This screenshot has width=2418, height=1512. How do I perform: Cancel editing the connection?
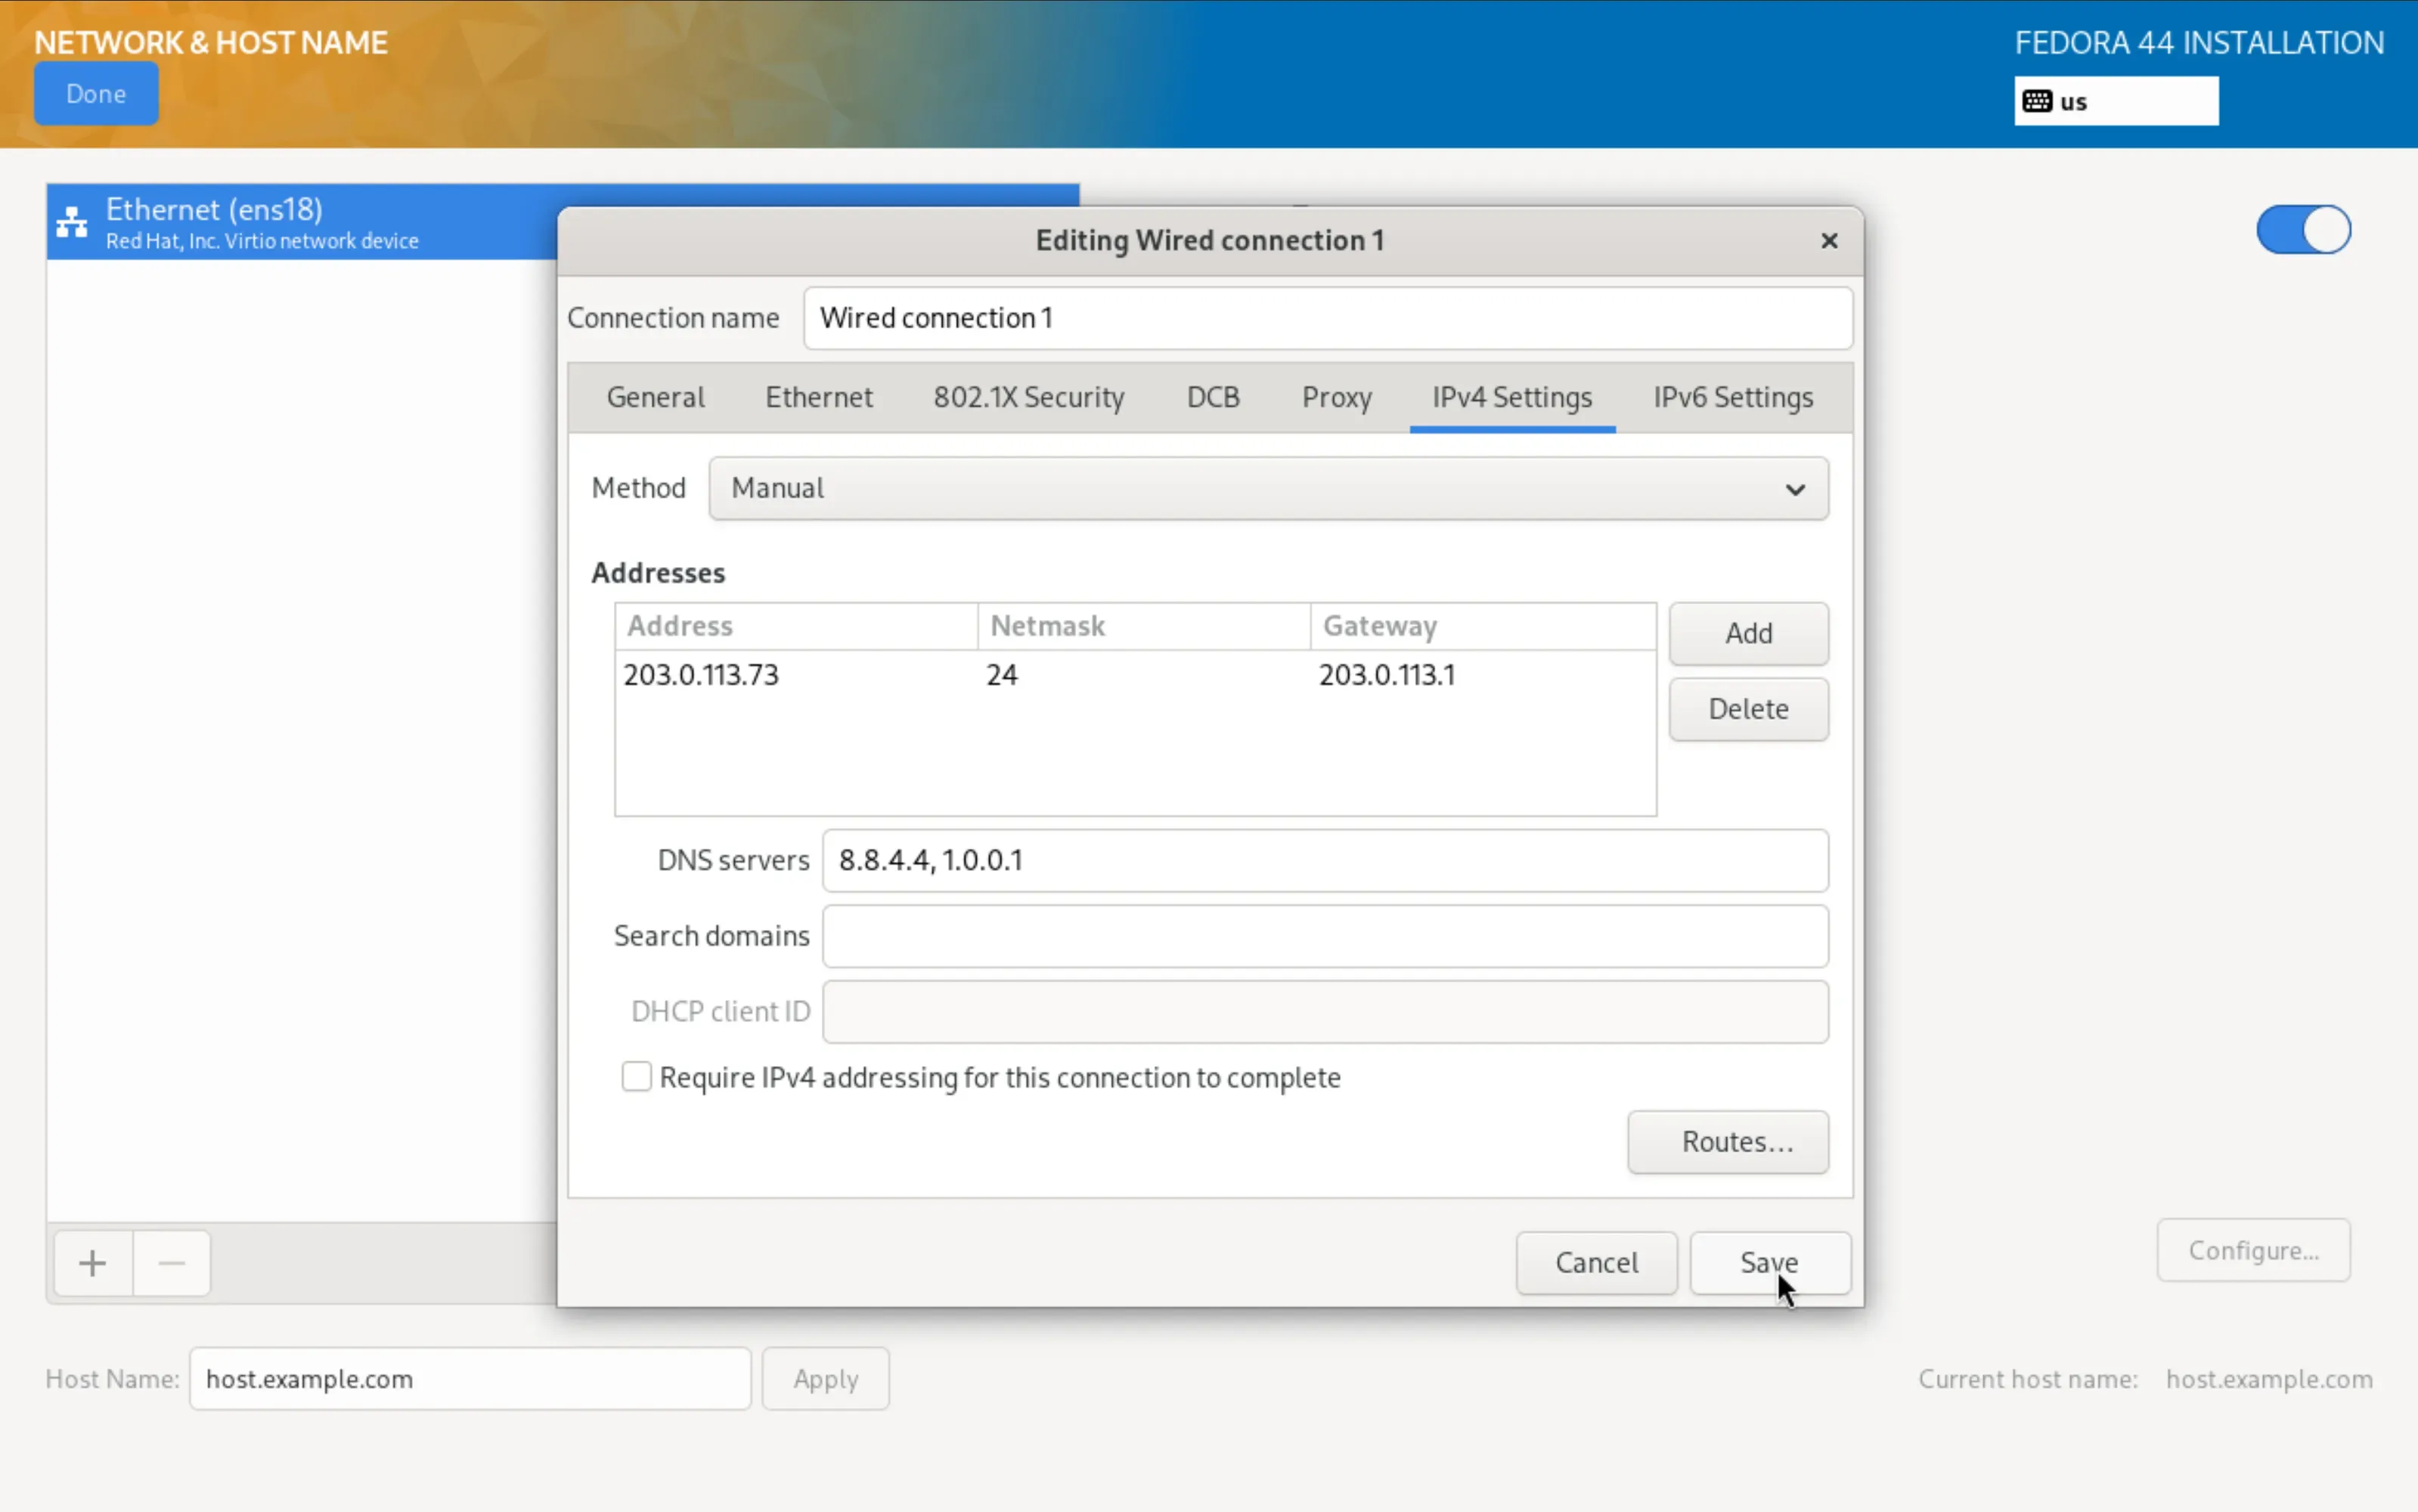[1596, 1262]
